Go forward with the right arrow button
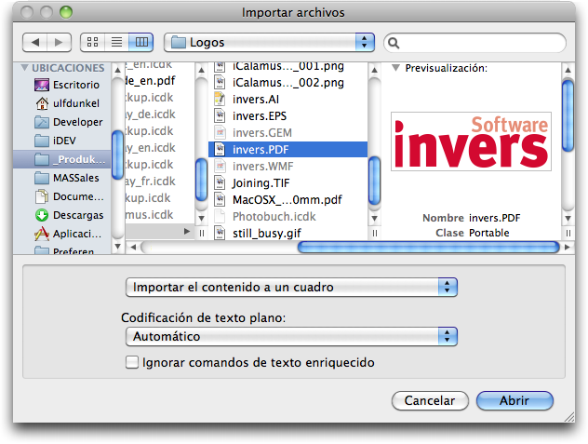 click(x=59, y=42)
